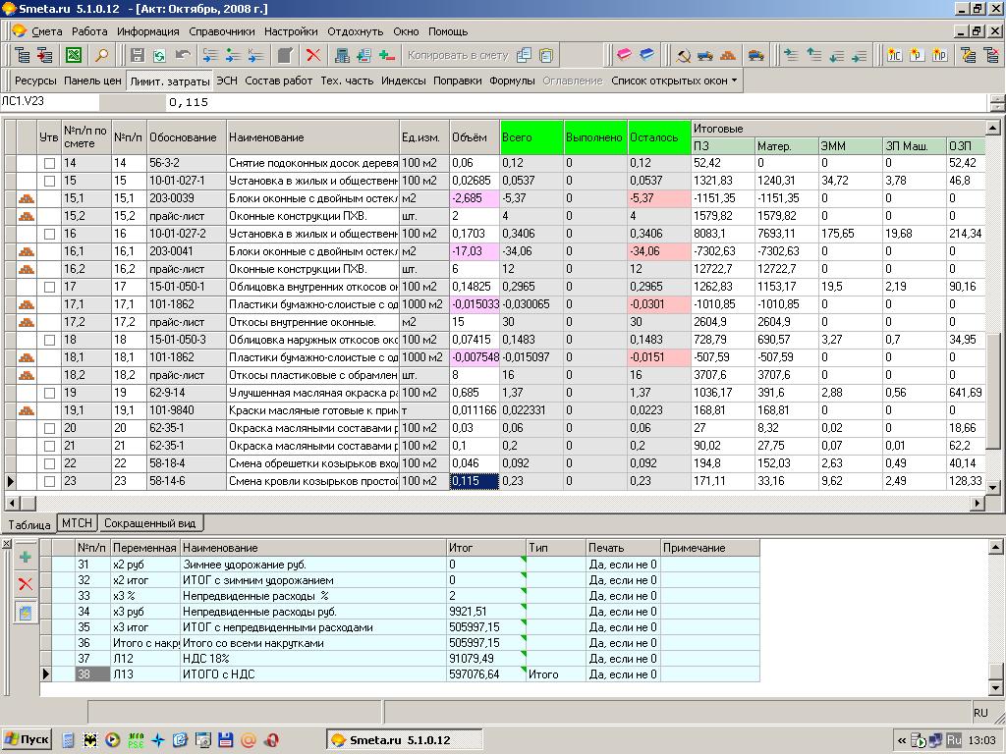Switch to the МТСН tab
Viewport: 1006px width, 754px height.
click(x=77, y=523)
